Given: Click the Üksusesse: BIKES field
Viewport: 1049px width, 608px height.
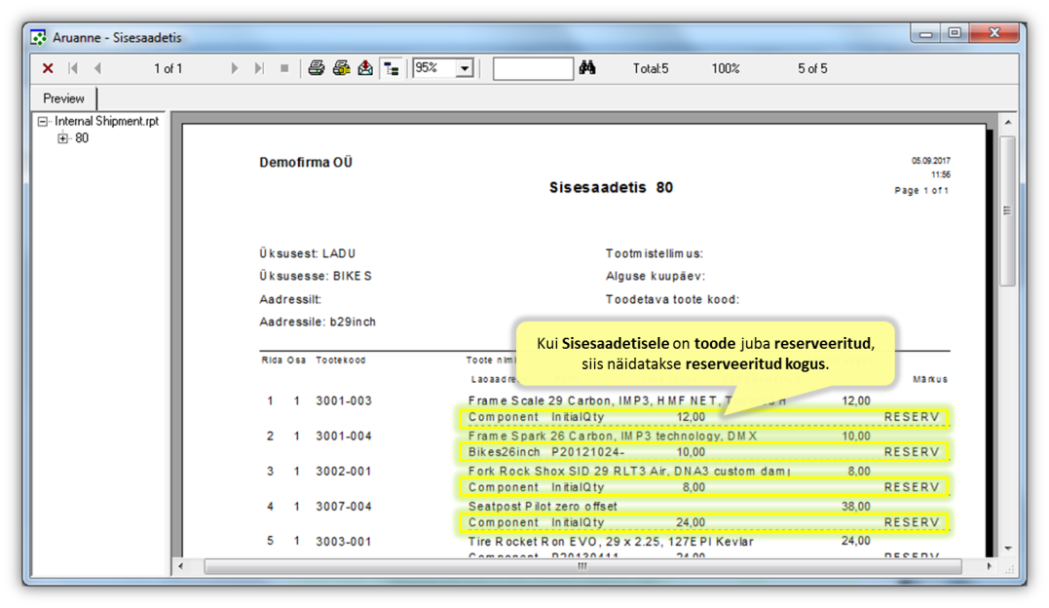Looking at the screenshot, I should click(x=316, y=276).
